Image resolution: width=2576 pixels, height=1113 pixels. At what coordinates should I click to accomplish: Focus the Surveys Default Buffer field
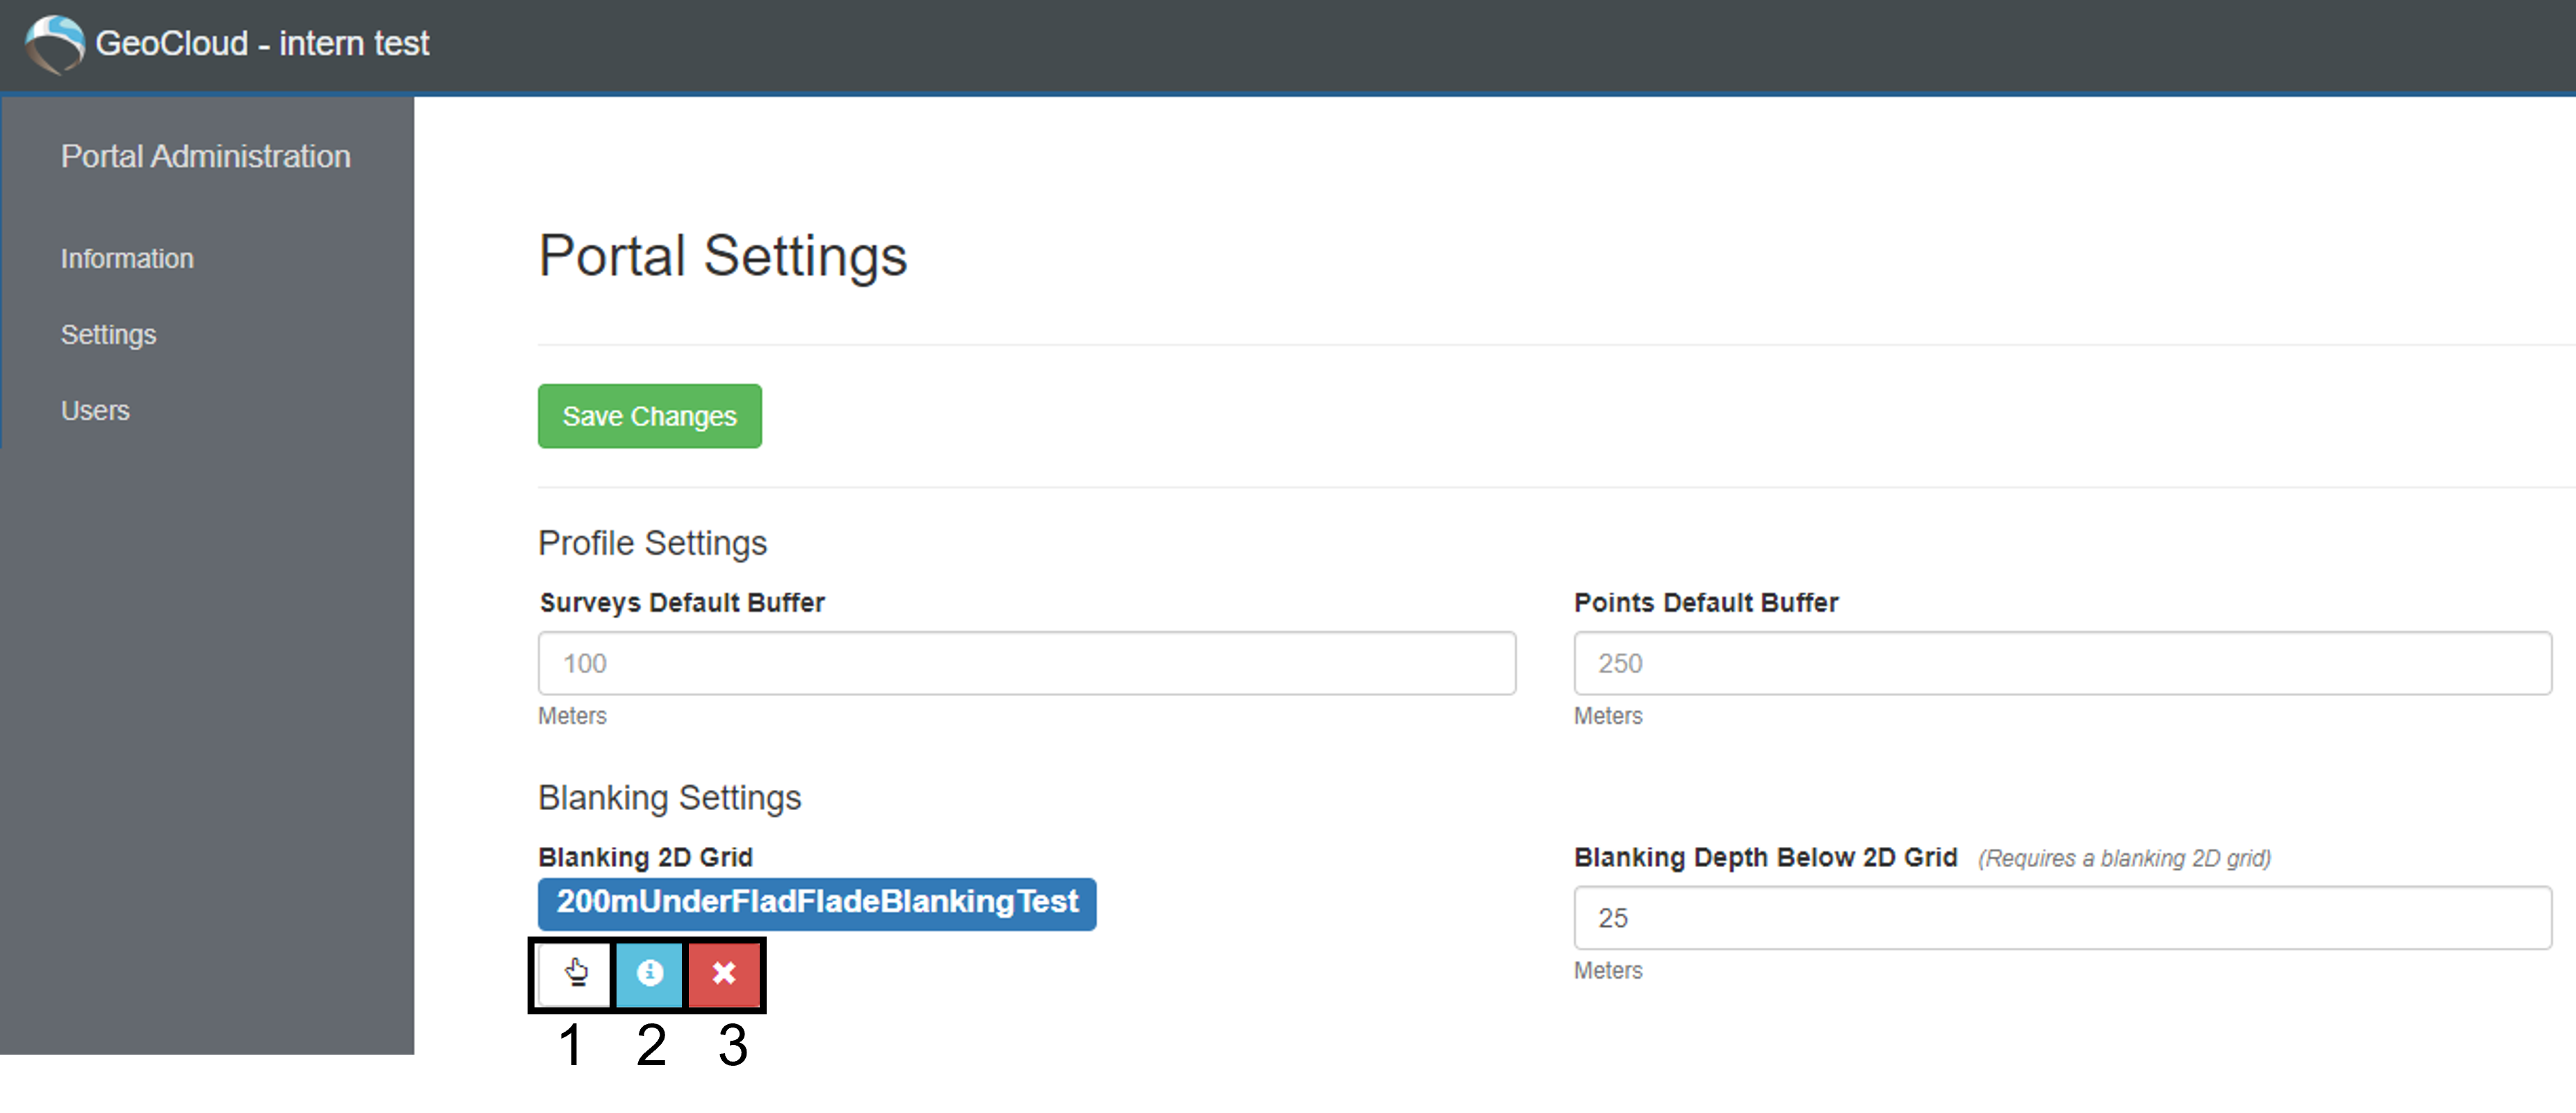coord(1026,662)
